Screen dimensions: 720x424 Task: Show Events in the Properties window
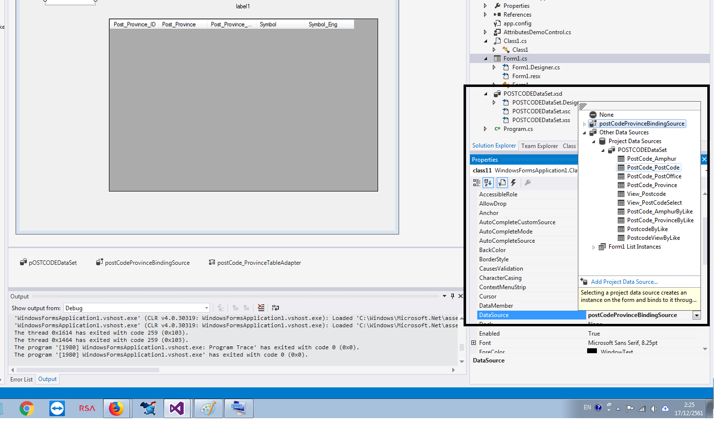point(513,183)
